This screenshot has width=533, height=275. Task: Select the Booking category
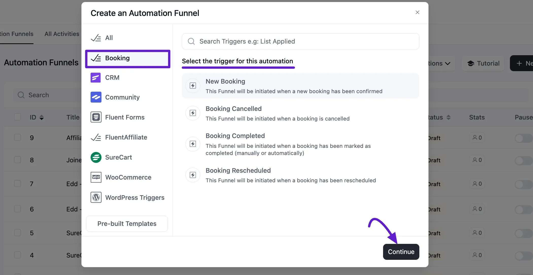coord(128,59)
